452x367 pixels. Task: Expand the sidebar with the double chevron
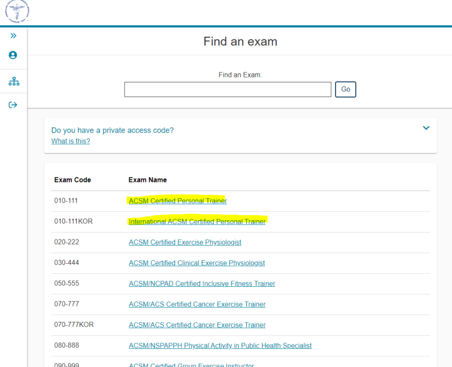pyautogui.click(x=13, y=36)
